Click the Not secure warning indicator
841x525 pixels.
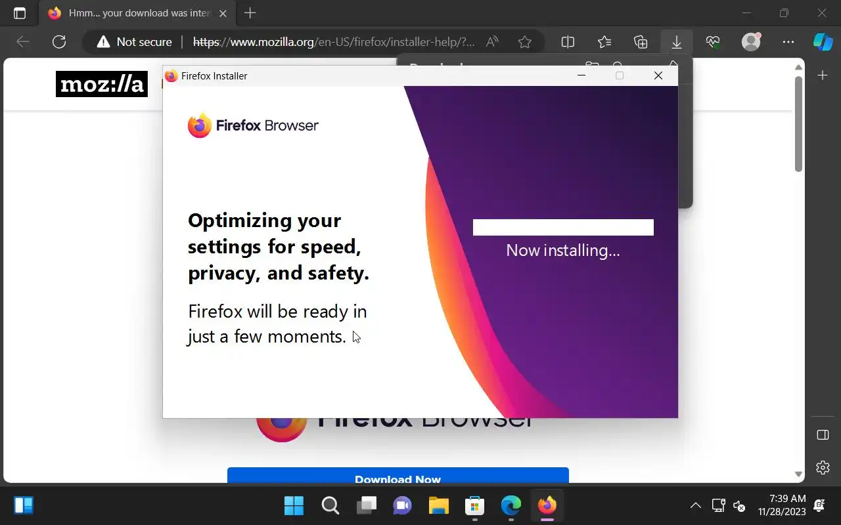[x=134, y=42]
